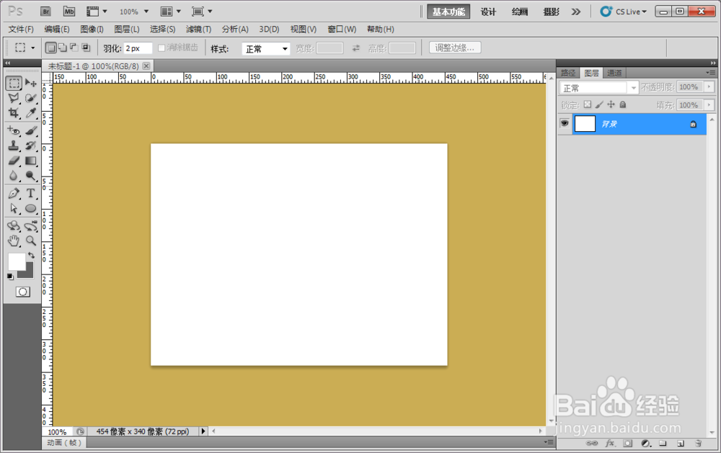721x453 pixels.
Task: Open the marquee style dropdown
Action: [x=266, y=49]
